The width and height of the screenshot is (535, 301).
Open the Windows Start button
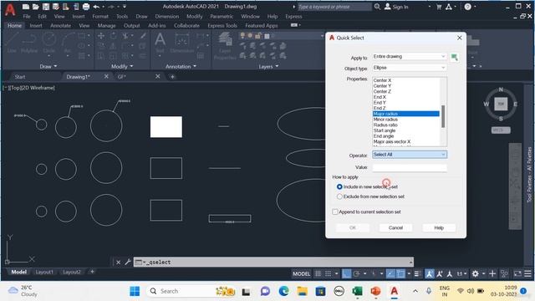(x=135, y=291)
